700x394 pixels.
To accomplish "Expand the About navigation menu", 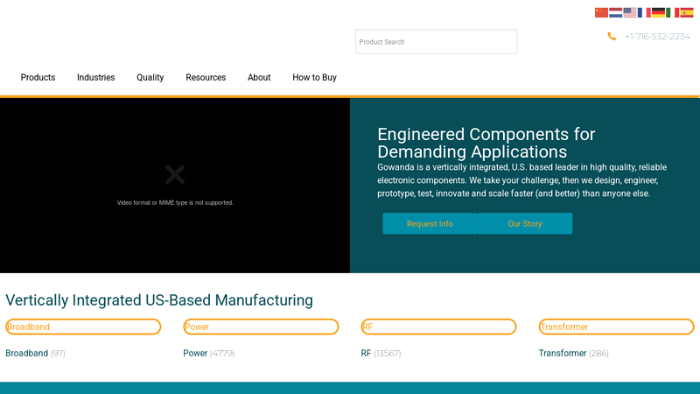I will [x=259, y=78].
